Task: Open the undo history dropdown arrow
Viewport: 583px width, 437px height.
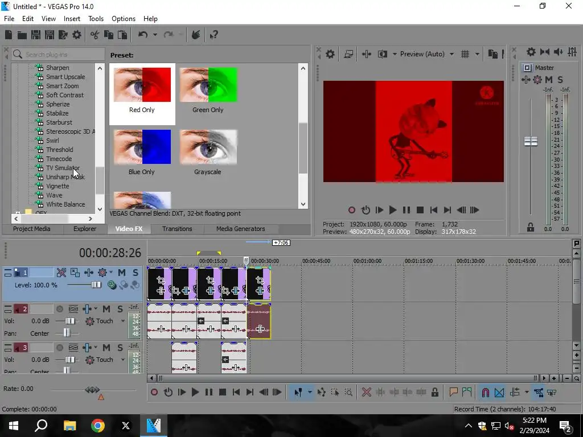Action: (x=155, y=35)
